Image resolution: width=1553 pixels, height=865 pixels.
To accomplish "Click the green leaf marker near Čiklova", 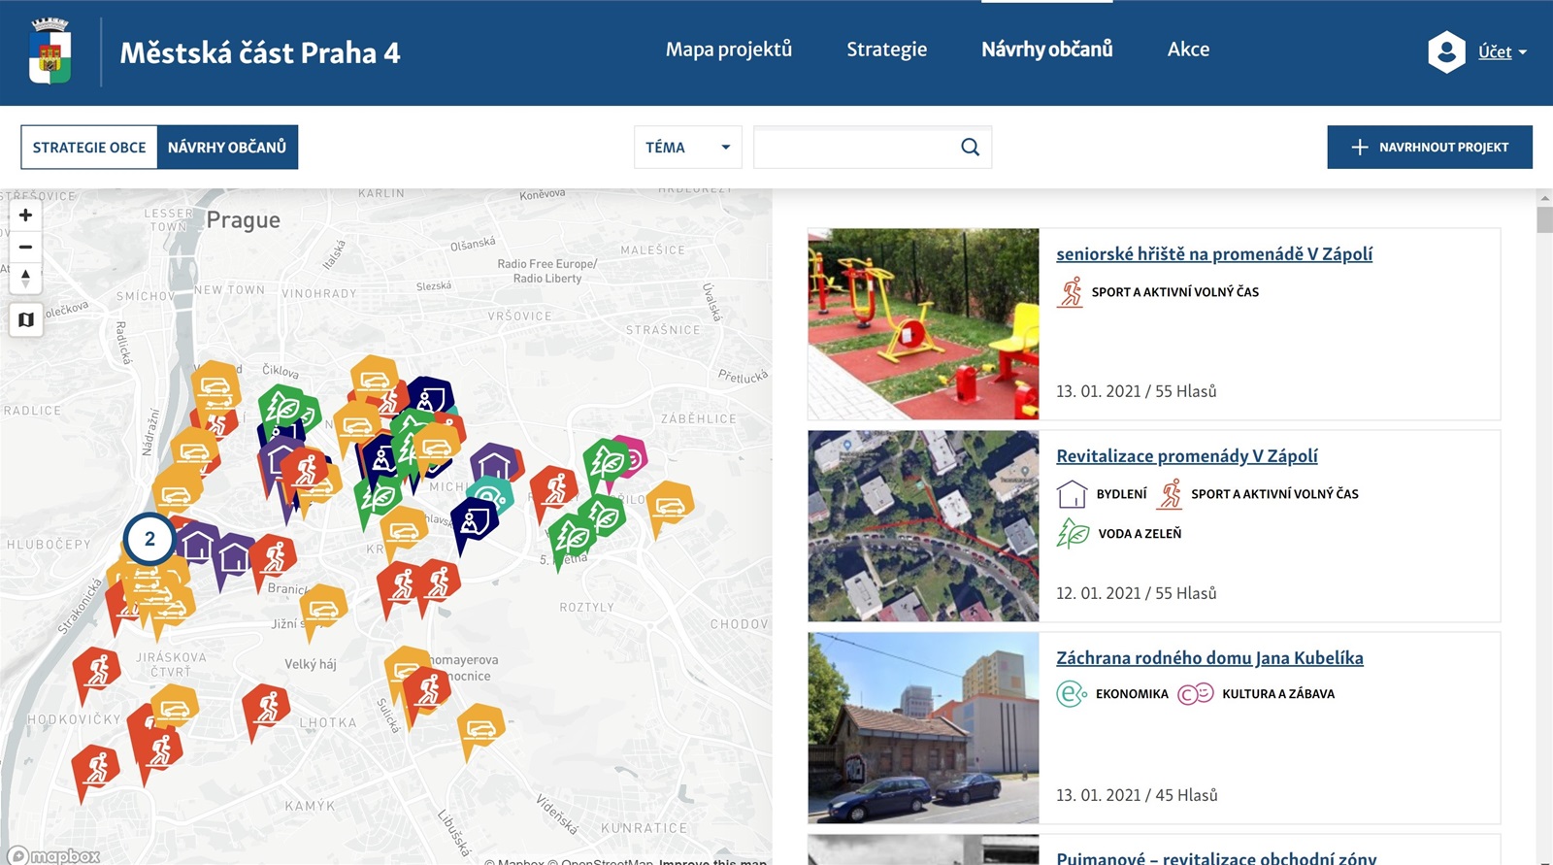I will point(284,410).
